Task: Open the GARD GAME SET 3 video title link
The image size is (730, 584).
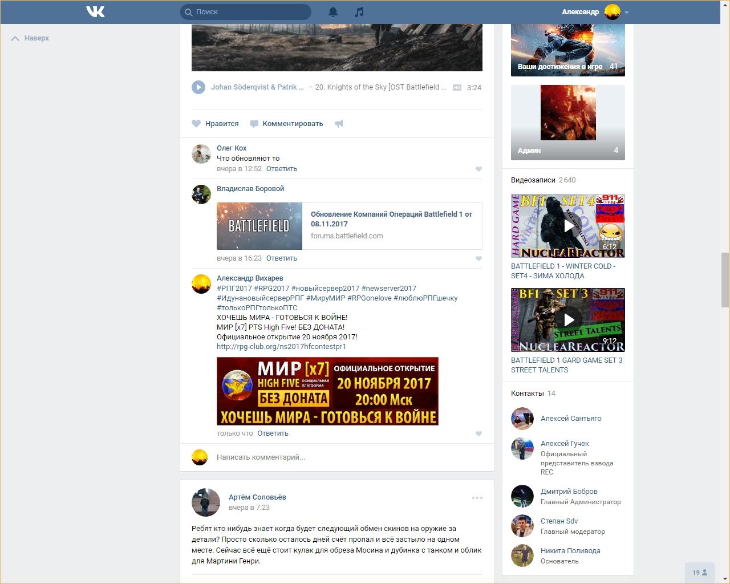Action: [x=567, y=365]
